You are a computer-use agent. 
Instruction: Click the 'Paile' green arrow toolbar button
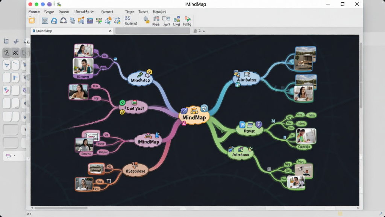[x=187, y=21]
